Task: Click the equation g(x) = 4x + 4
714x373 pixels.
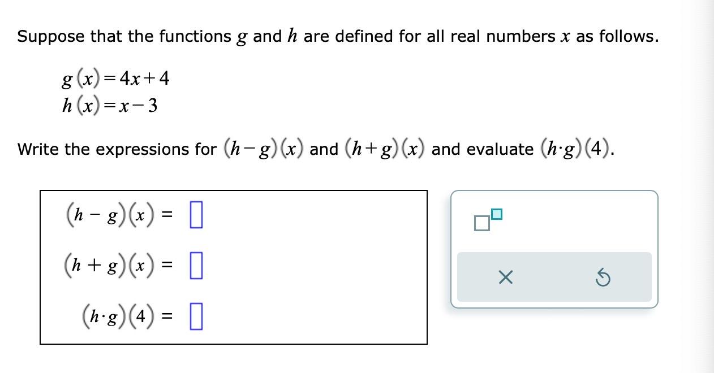Action: tap(114, 79)
